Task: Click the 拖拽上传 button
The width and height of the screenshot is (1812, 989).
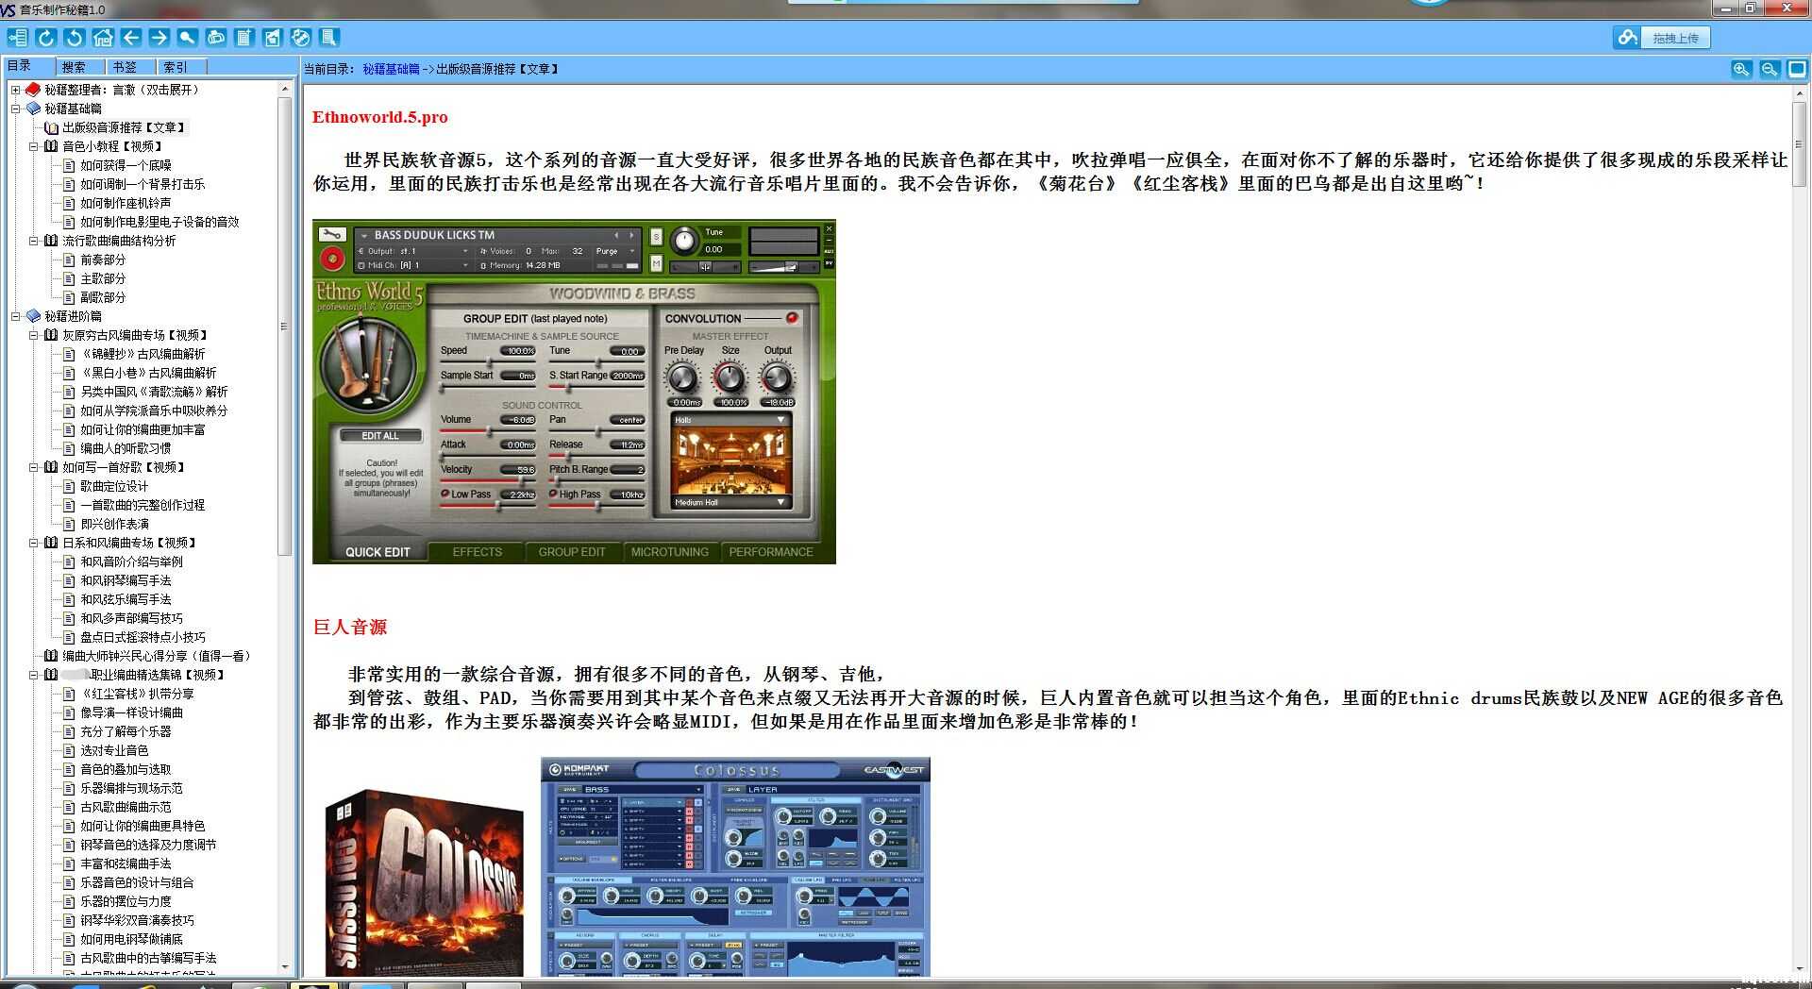Action: pyautogui.click(x=1675, y=38)
